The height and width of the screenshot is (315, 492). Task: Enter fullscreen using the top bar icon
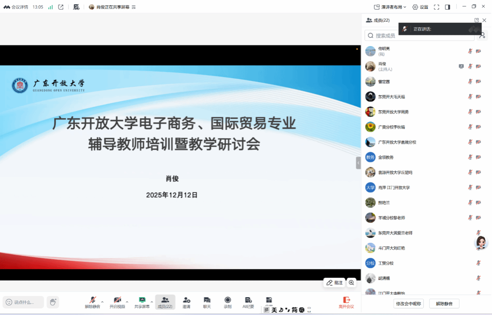(x=436, y=7)
